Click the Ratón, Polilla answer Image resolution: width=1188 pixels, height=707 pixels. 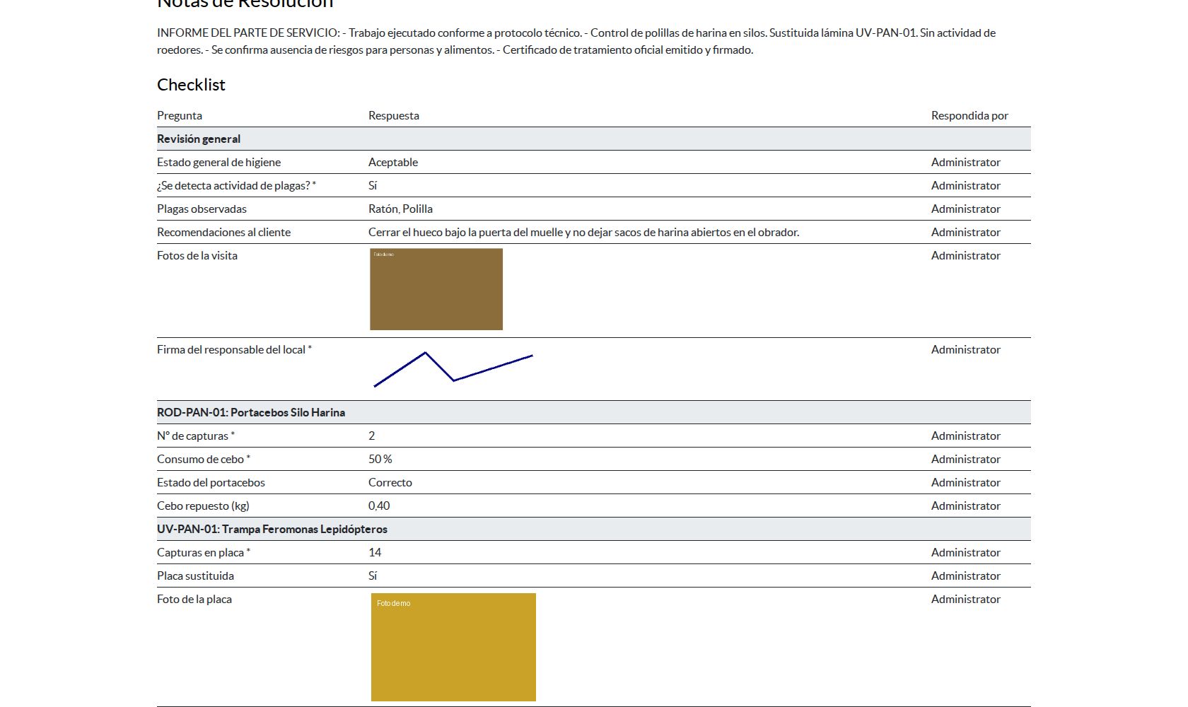[x=400, y=209]
